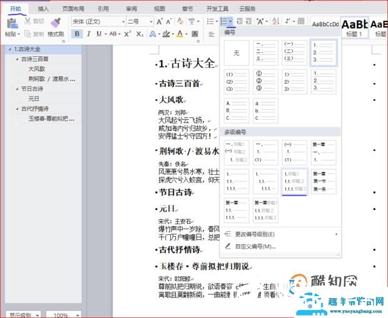The width and height of the screenshot is (388, 318).
Task: Click the text effects outlined A icon
Action: click(x=153, y=34)
